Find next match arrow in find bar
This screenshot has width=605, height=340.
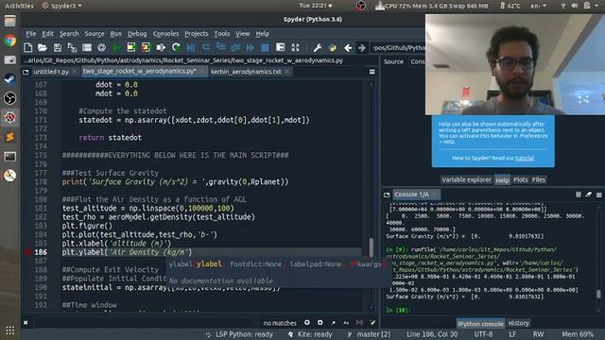[320, 322]
